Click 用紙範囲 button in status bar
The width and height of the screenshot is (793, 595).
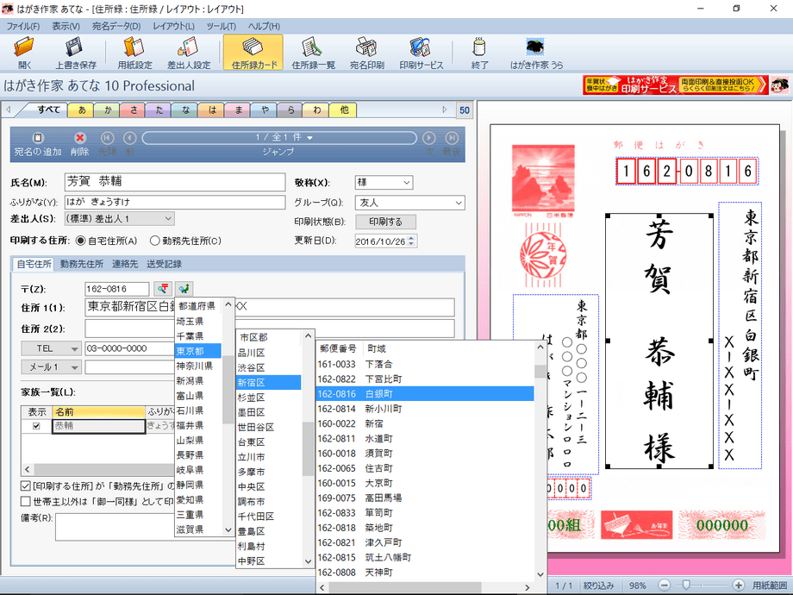tap(769, 586)
